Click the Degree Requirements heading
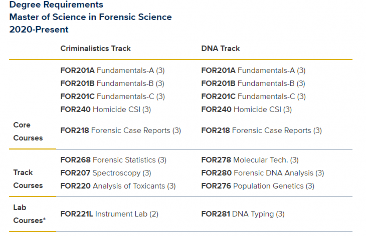The height and width of the screenshot is (236, 366). [x=56, y=5]
